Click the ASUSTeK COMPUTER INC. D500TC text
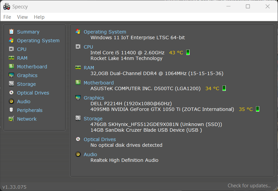The width and height of the screenshot is (278, 191). (x=145, y=88)
